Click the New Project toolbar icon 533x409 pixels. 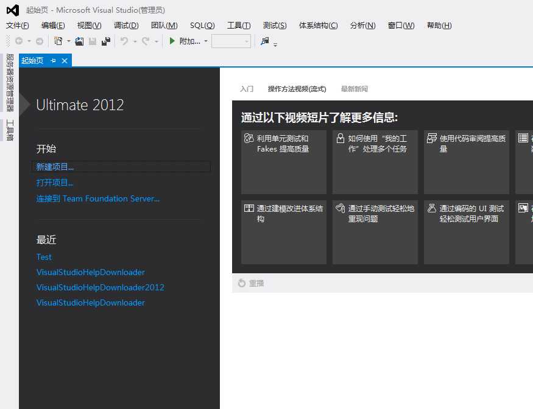click(x=58, y=41)
